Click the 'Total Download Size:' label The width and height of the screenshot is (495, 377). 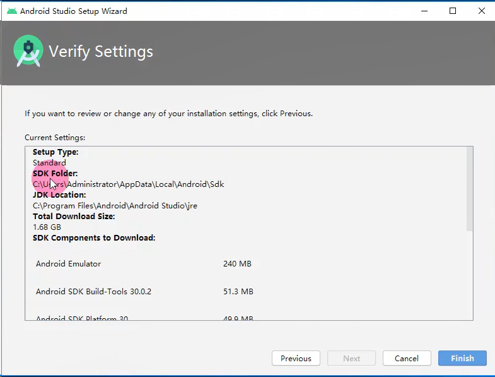point(74,217)
